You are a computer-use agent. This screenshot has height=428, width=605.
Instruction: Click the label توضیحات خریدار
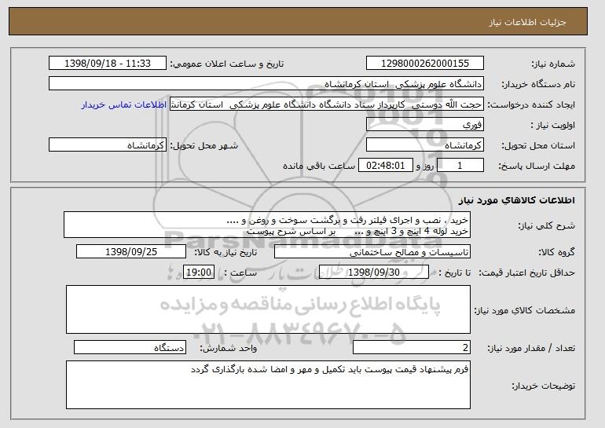543,386
